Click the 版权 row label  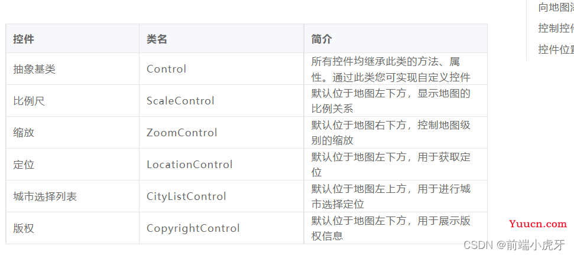click(24, 228)
